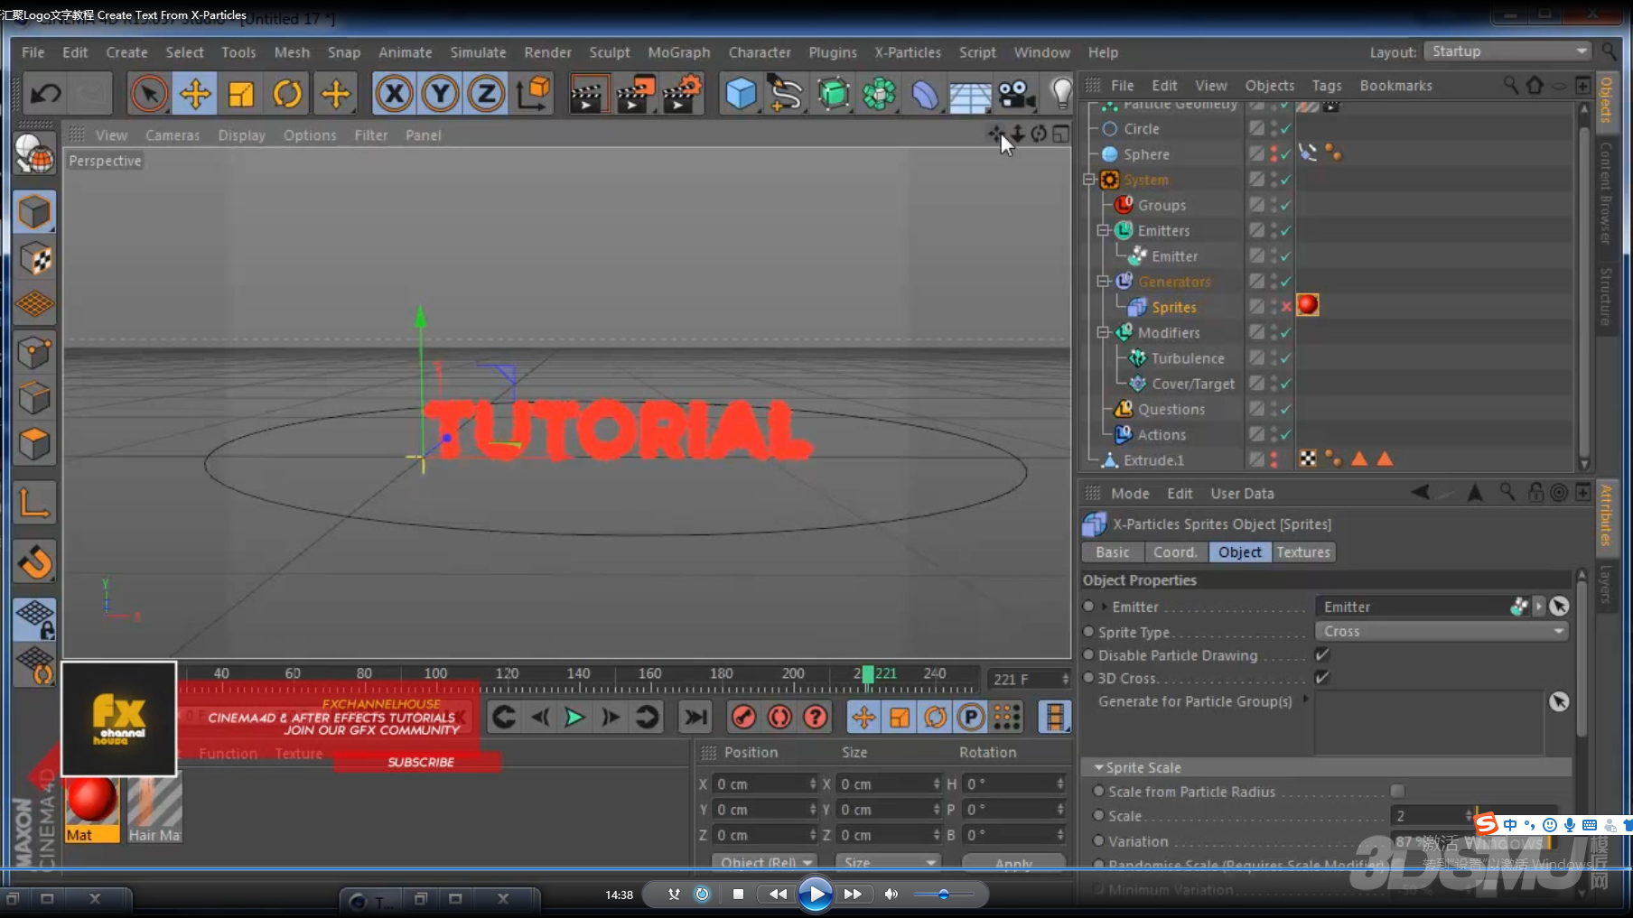Open the MoGraph menu

(679, 52)
